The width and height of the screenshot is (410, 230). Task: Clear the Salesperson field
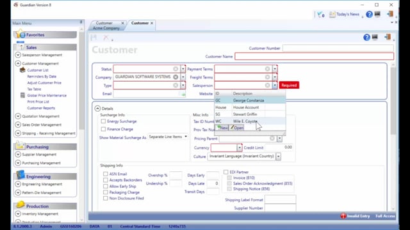tap(267, 85)
